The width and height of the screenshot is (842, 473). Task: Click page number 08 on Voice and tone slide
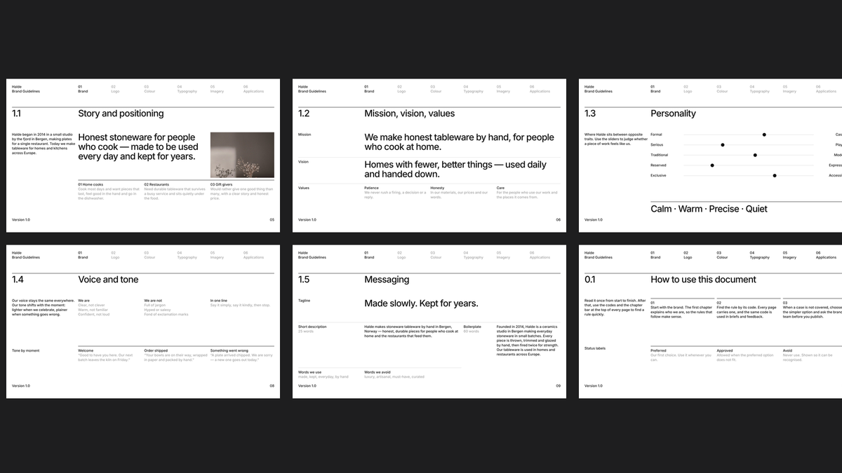272,386
